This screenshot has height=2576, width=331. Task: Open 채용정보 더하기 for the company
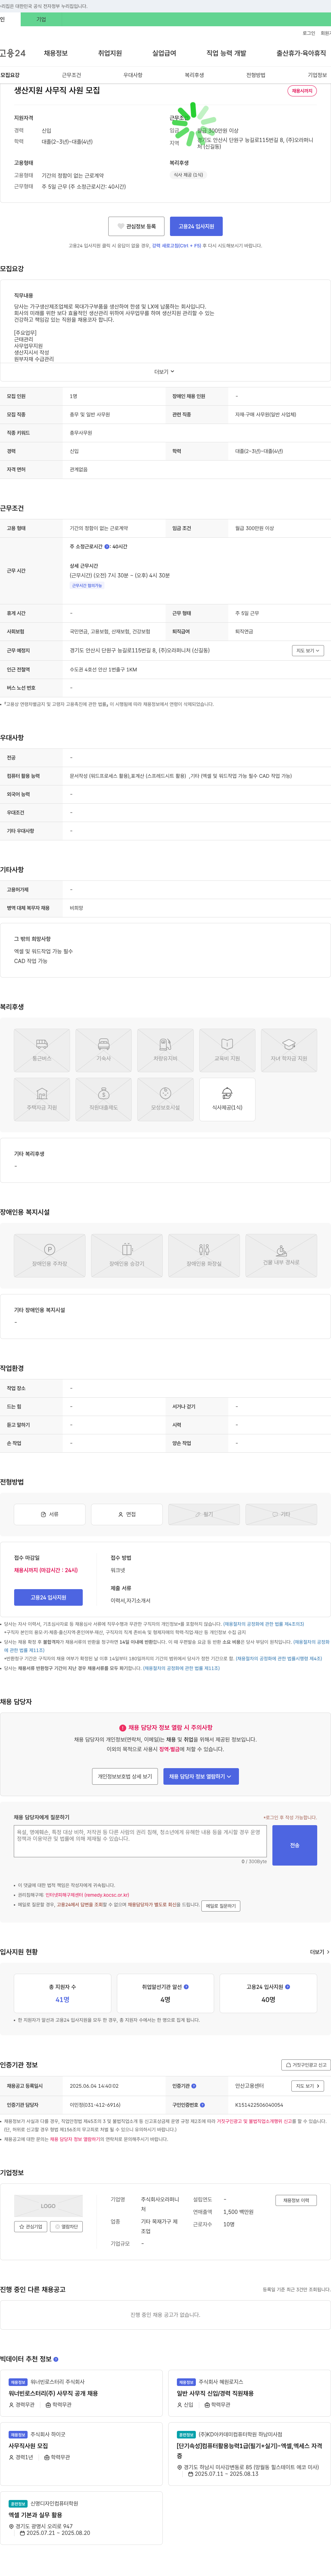(296, 2200)
